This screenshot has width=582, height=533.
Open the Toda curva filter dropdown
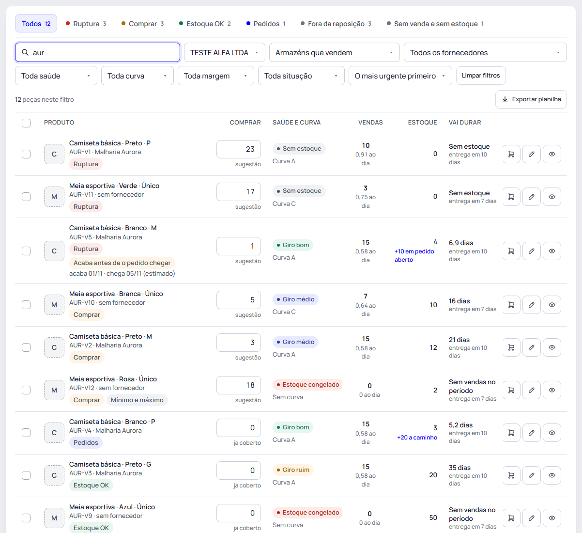click(138, 76)
